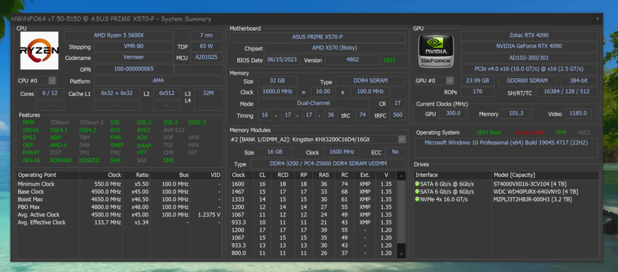Screen dimensions: 618x272
Task: Select the Minimum Clock row
Action: coord(119,184)
